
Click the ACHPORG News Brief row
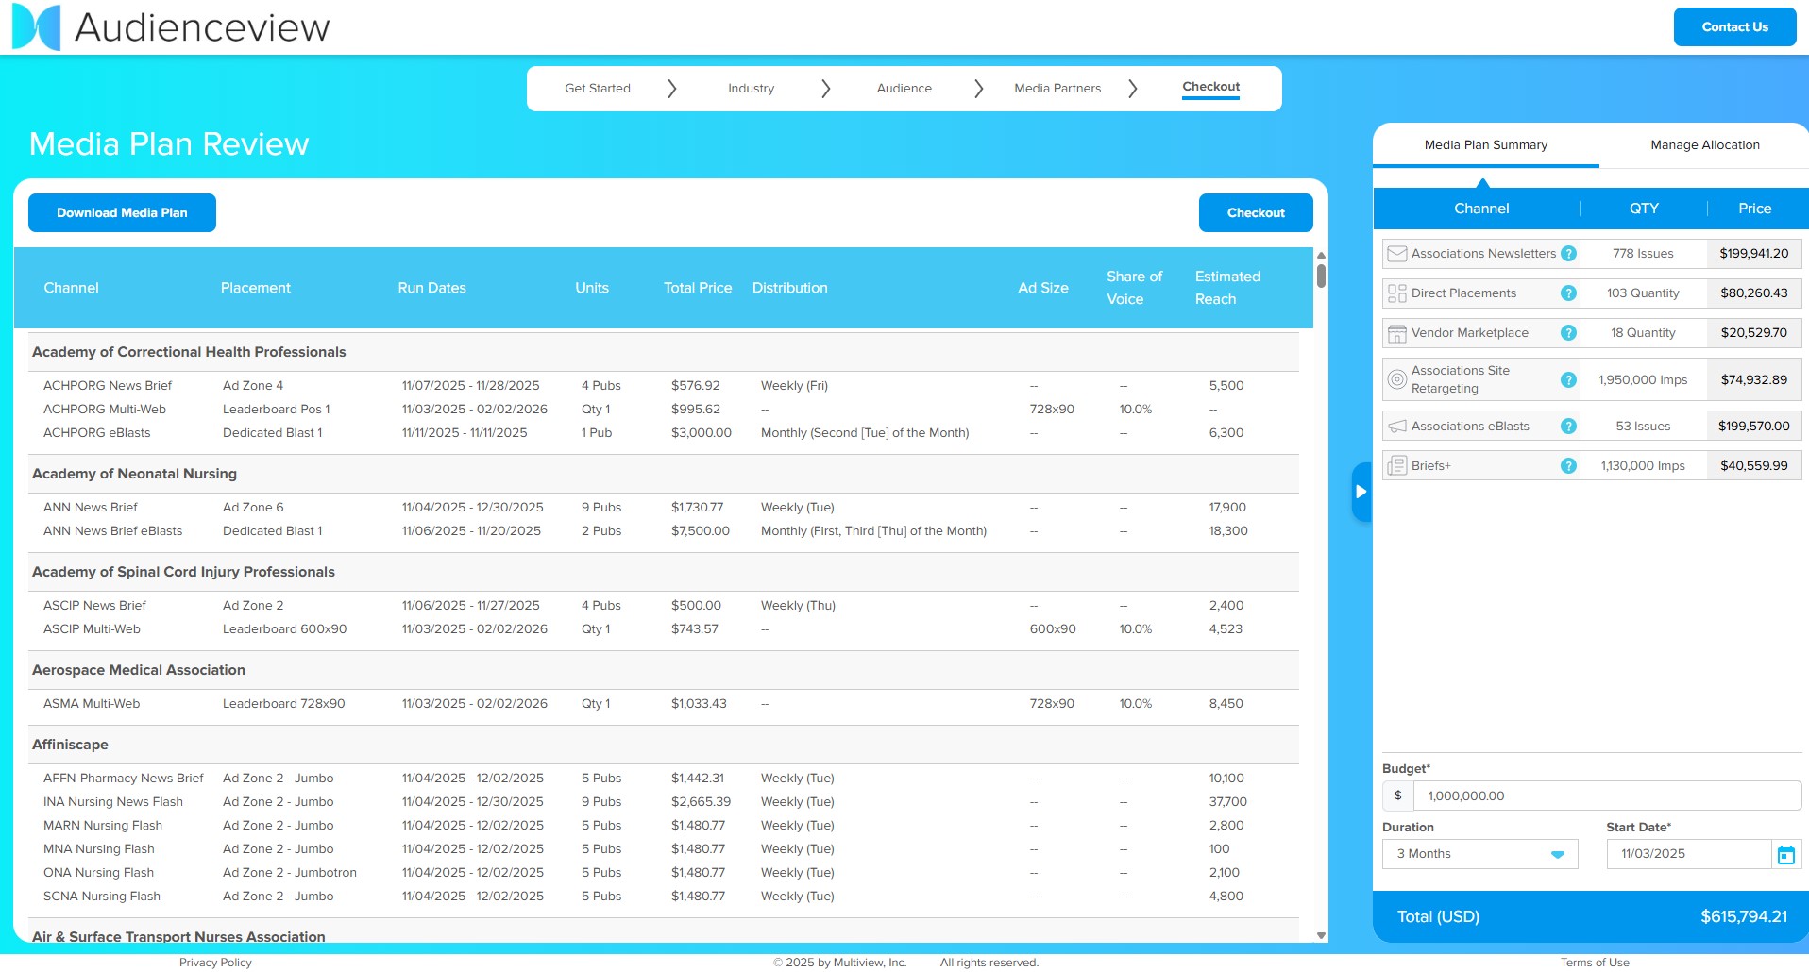(x=664, y=386)
